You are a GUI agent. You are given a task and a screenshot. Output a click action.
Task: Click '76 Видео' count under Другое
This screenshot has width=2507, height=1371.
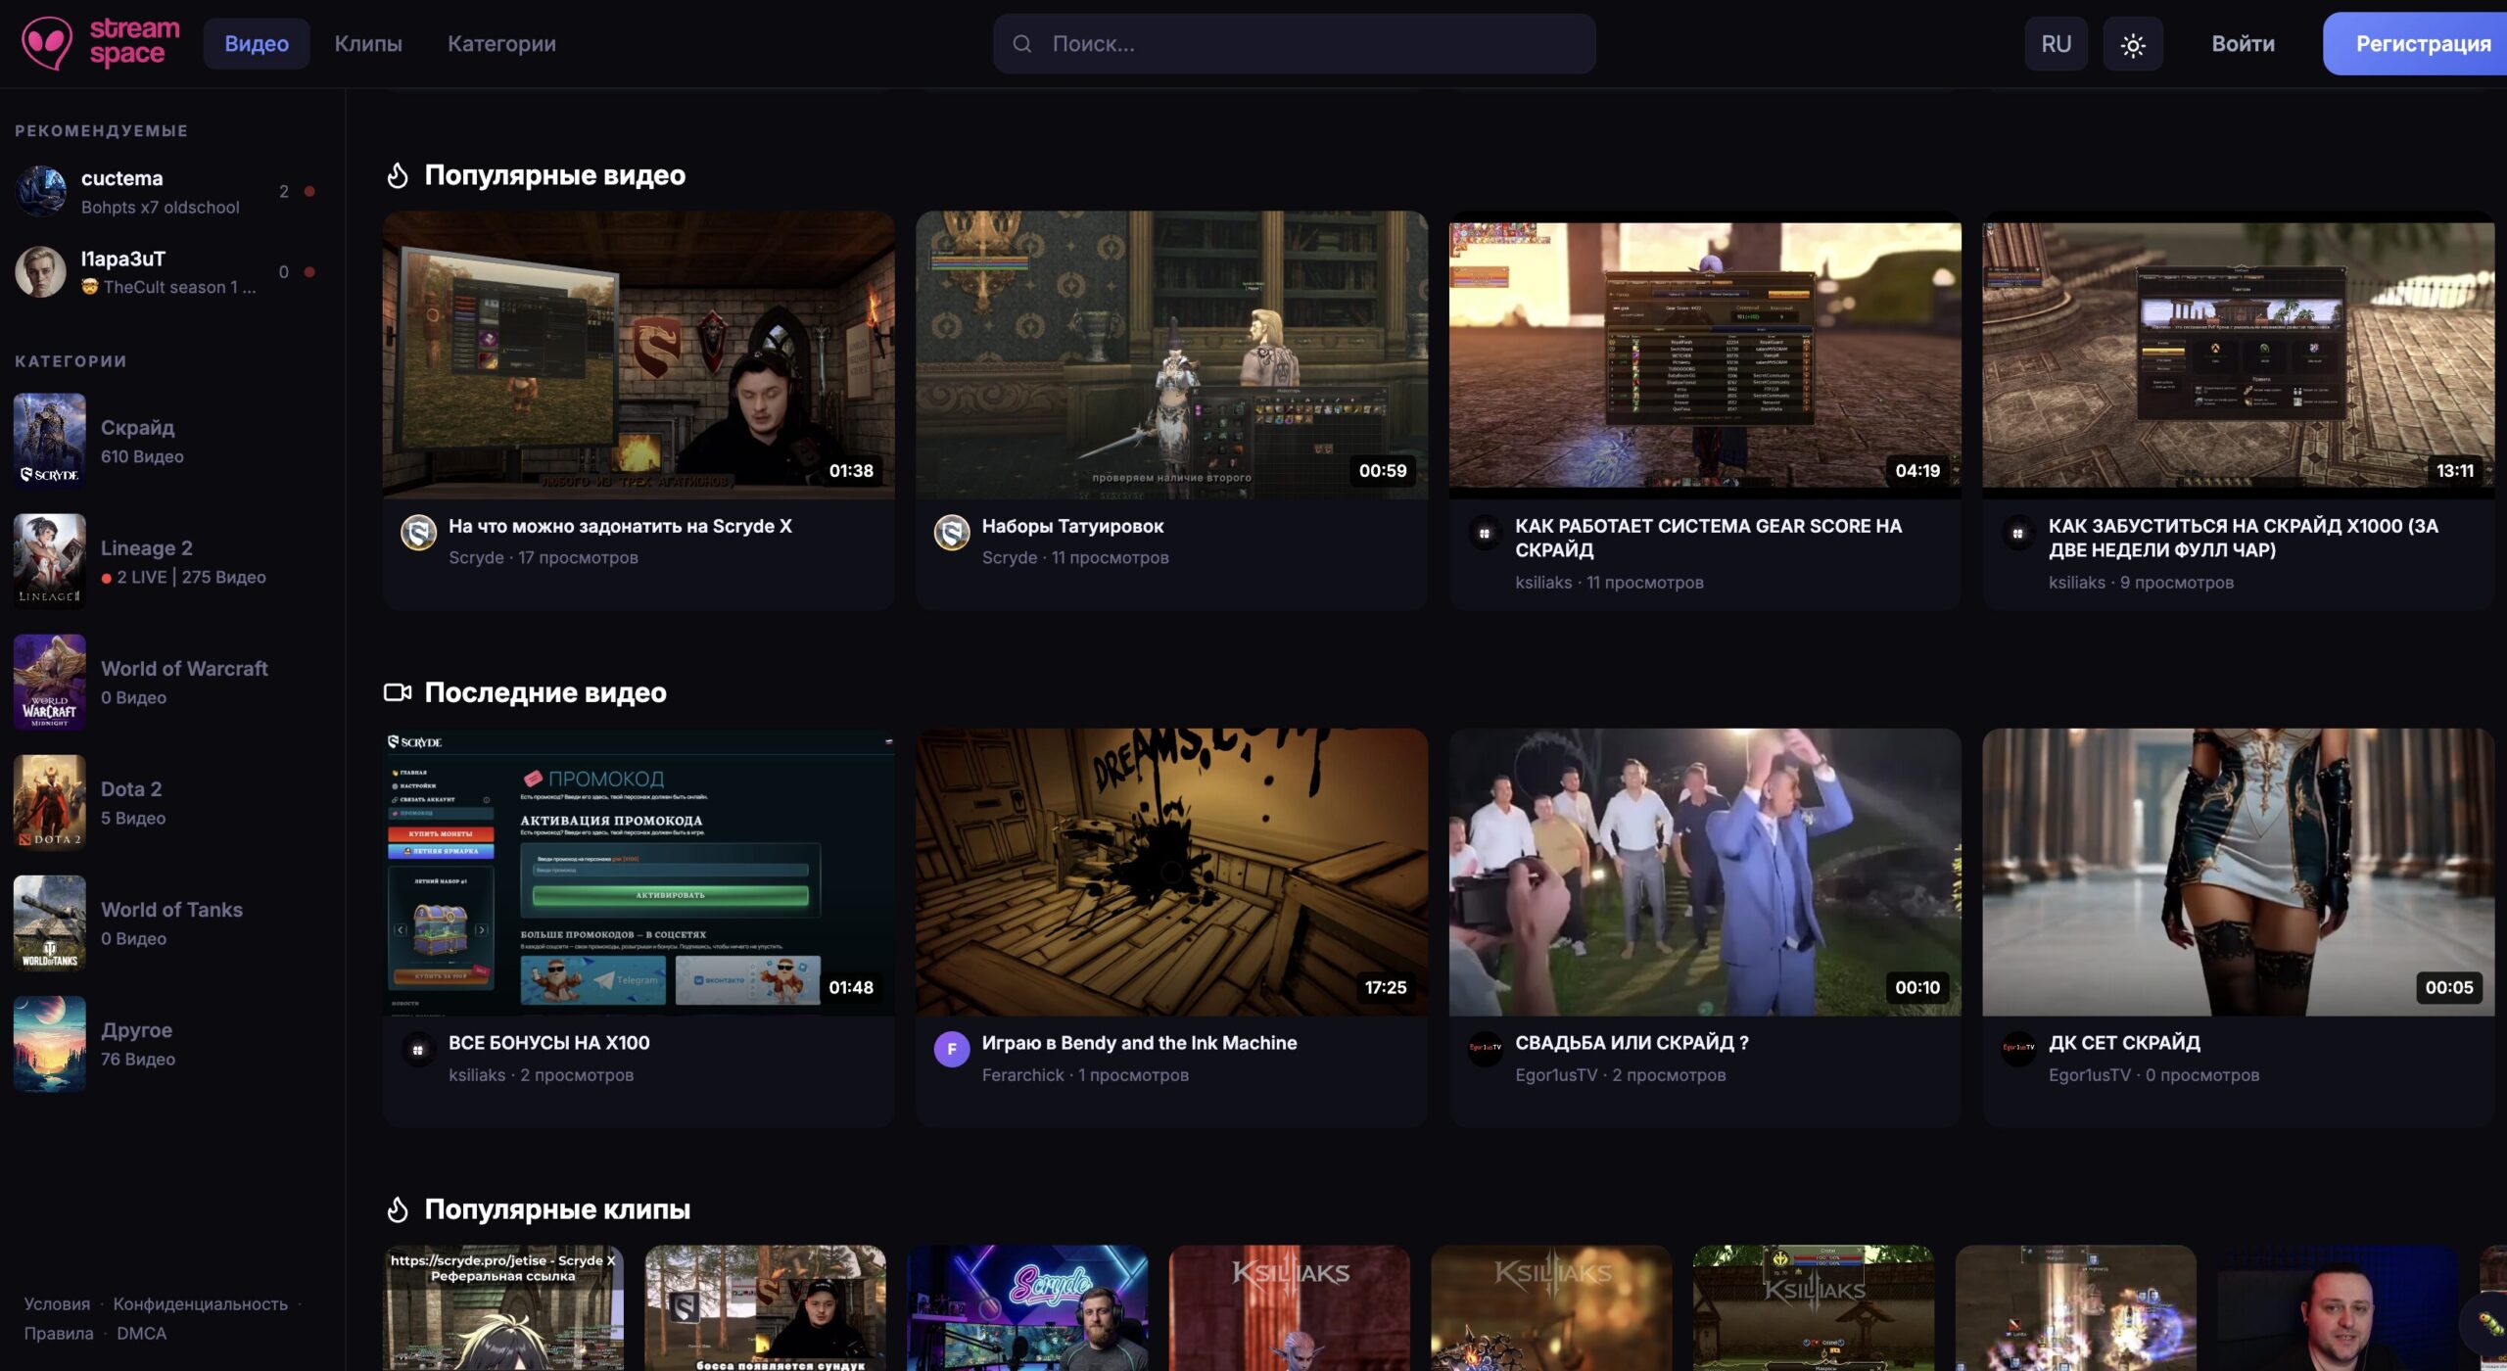pyautogui.click(x=138, y=1060)
